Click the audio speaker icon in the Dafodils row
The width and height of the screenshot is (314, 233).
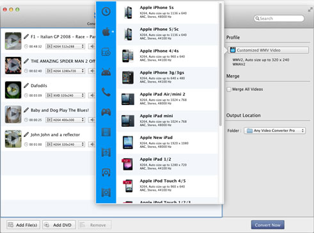[x=92, y=95]
